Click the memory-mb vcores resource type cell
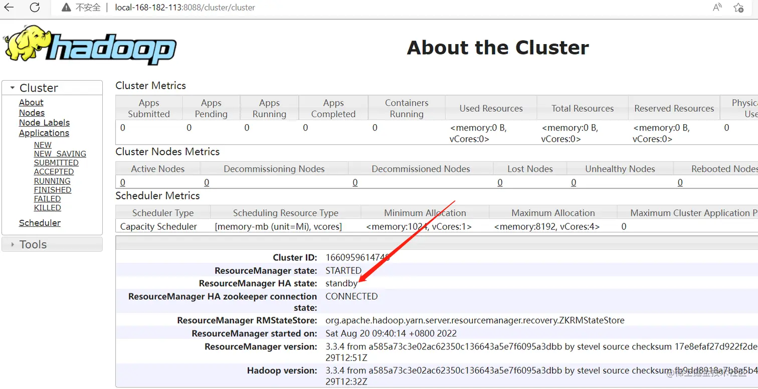 [x=278, y=226]
